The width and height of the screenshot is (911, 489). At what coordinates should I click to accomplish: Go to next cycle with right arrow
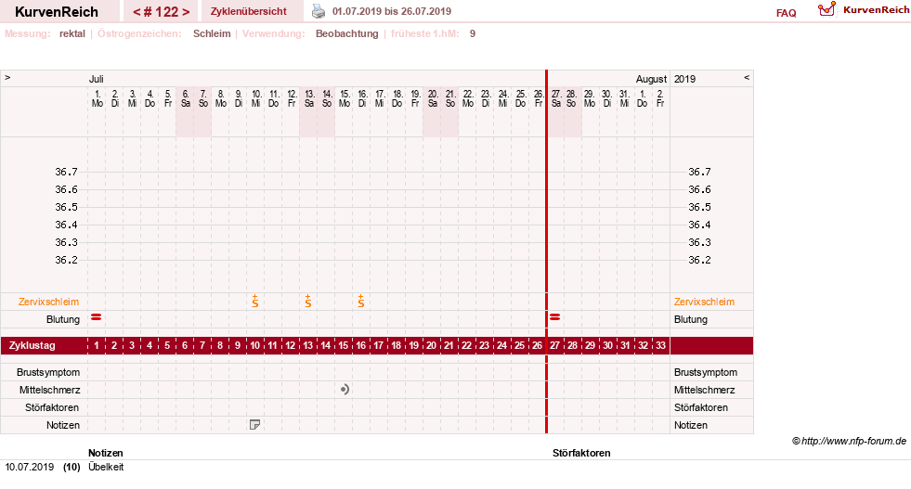[x=186, y=12]
